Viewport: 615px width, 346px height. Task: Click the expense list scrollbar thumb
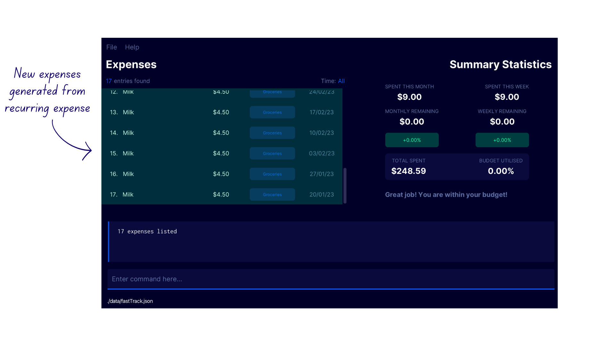(345, 185)
